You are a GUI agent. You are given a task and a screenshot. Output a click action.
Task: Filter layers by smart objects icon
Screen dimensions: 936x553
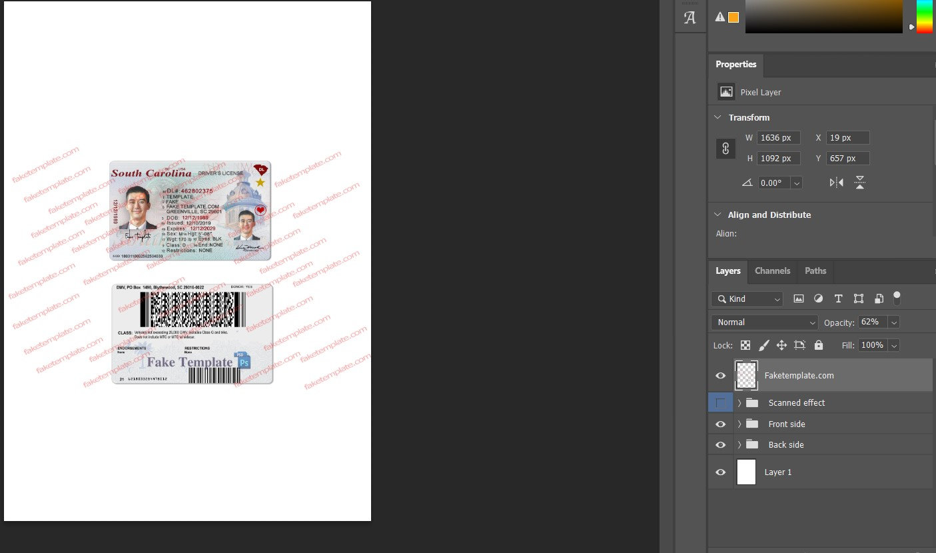[x=879, y=299]
